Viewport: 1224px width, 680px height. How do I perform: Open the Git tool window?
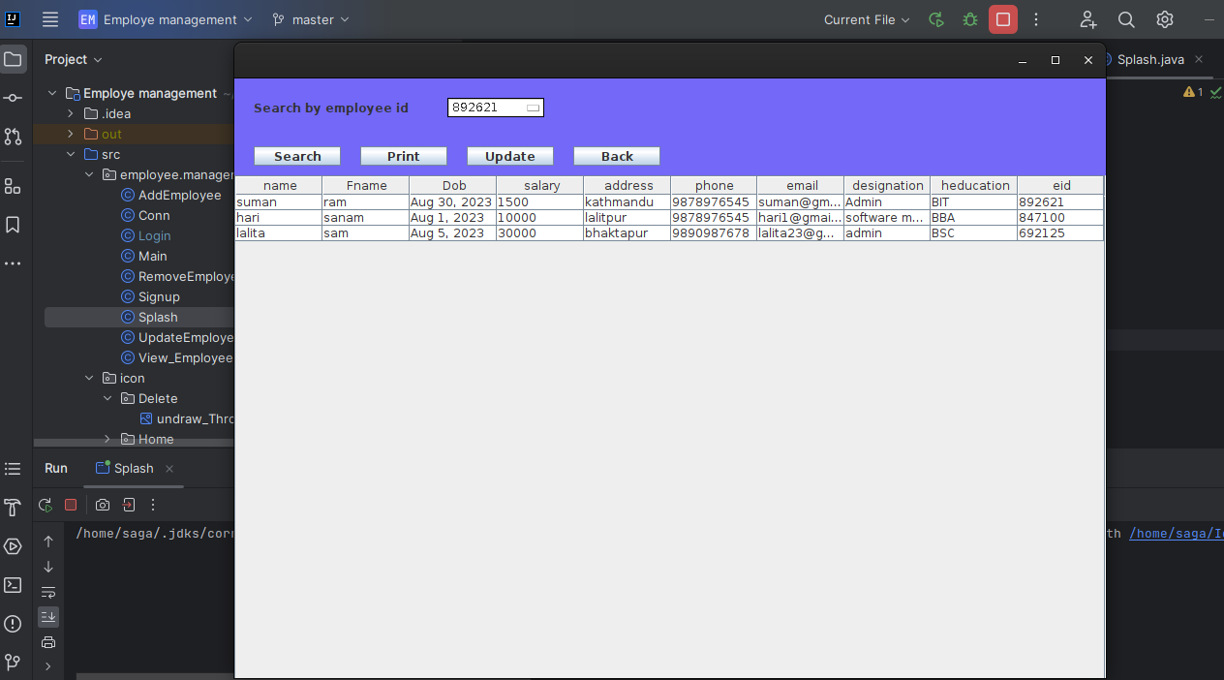coord(13,663)
